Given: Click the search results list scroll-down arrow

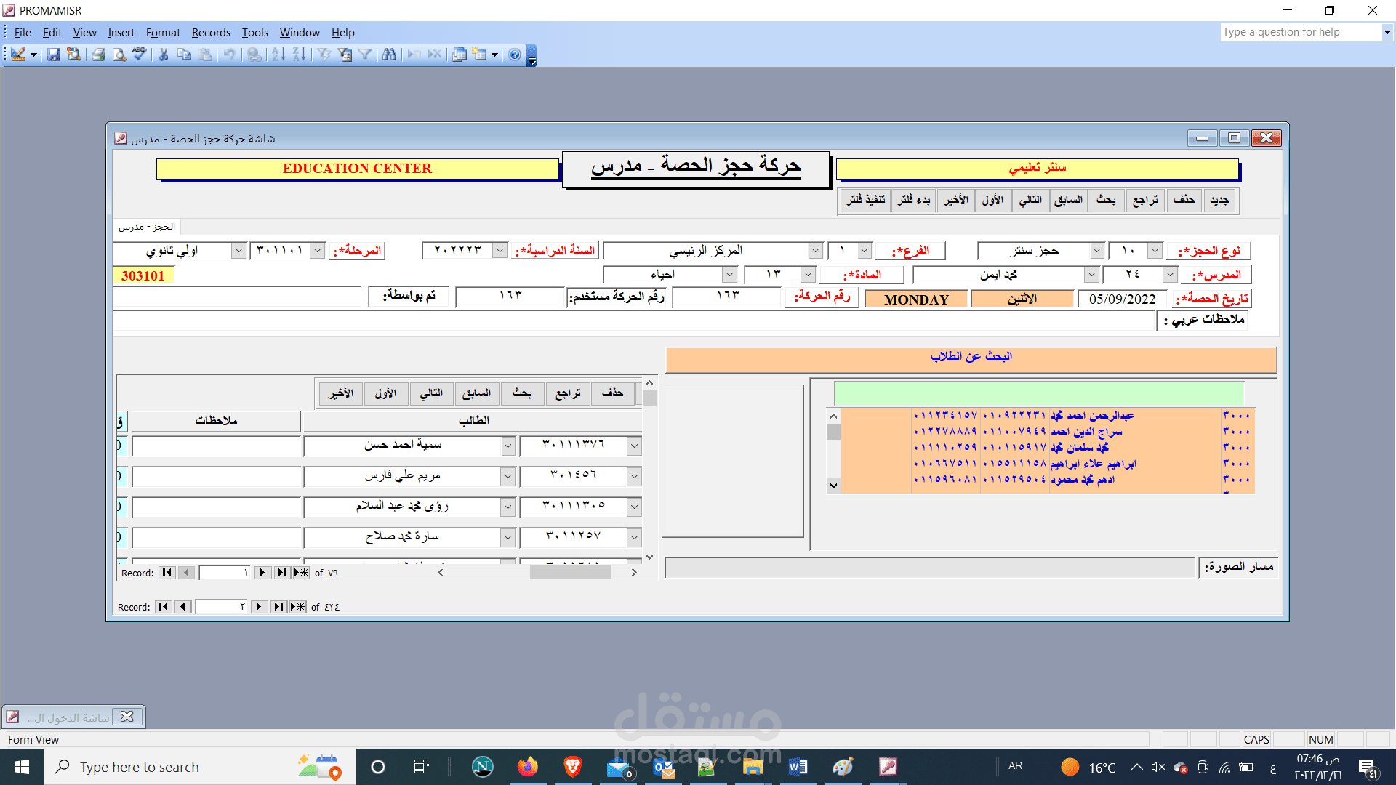Looking at the screenshot, I should click(833, 486).
